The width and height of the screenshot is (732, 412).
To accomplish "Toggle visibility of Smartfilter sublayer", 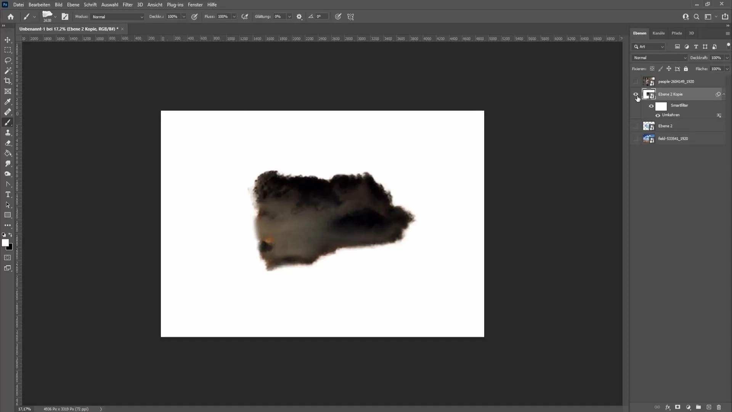I will coord(652,105).
